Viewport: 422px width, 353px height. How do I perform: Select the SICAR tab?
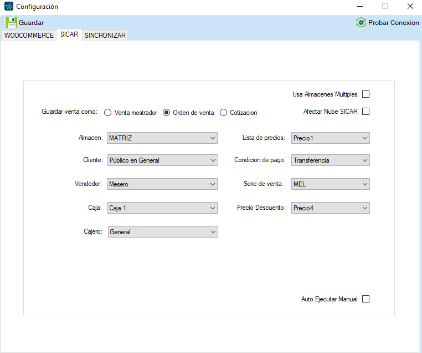pos(69,34)
